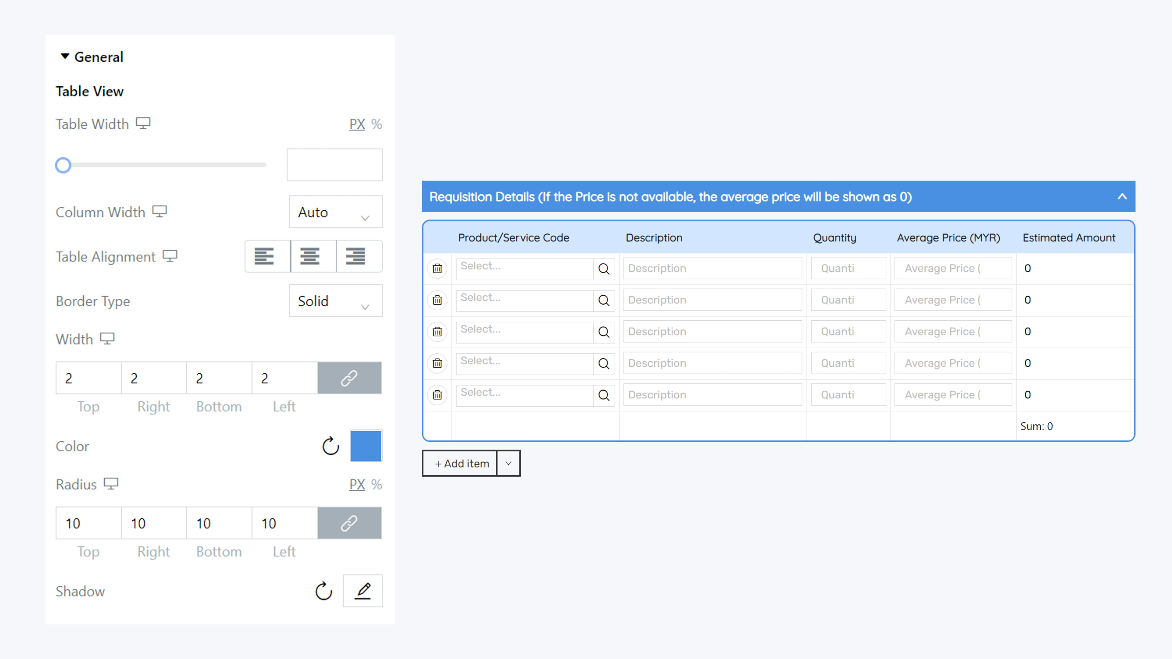The width and height of the screenshot is (1172, 659).
Task: Open the Border Type Solid dropdown
Action: [x=336, y=301]
